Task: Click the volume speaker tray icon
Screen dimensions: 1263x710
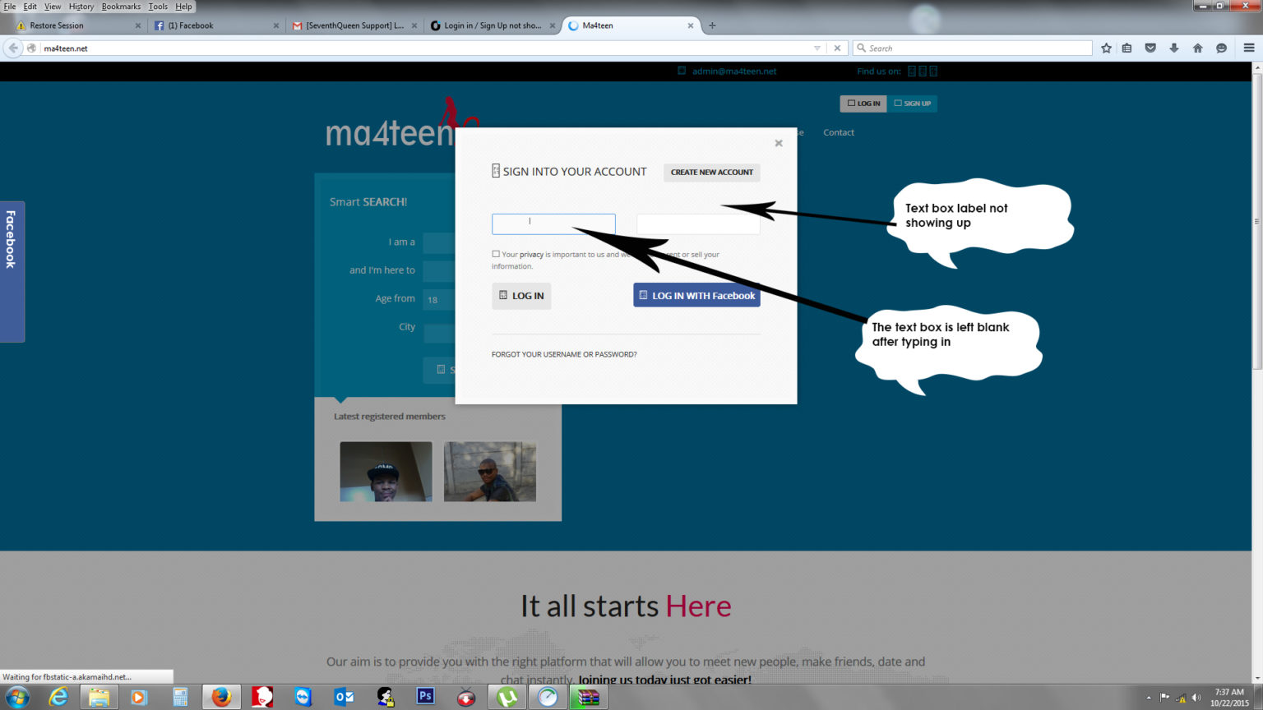Action: [x=1196, y=698]
